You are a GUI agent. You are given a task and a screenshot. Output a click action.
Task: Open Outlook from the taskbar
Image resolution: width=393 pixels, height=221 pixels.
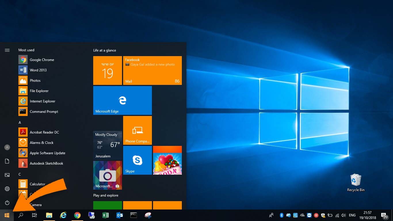coord(120,215)
